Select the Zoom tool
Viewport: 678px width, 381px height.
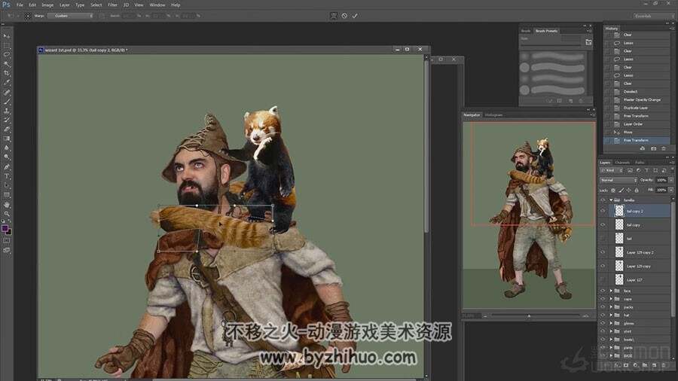(x=7, y=214)
